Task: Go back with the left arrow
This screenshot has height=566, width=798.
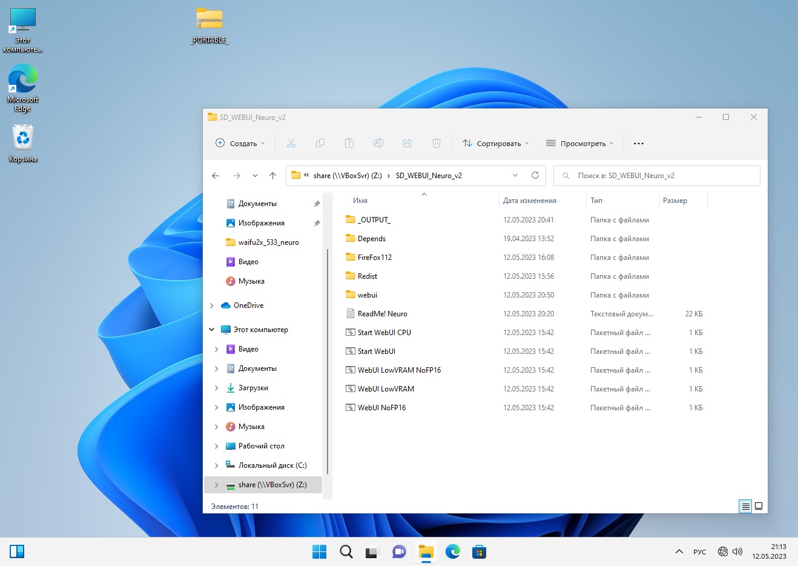Action: pos(216,176)
